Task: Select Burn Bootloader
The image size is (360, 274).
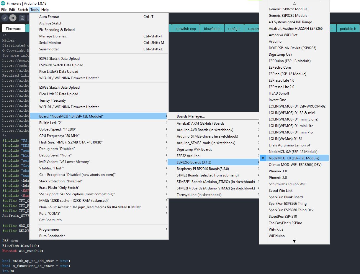Action: (x=99, y=236)
